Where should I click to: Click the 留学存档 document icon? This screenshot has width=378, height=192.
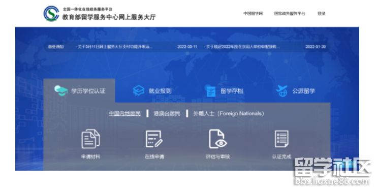(x=211, y=91)
